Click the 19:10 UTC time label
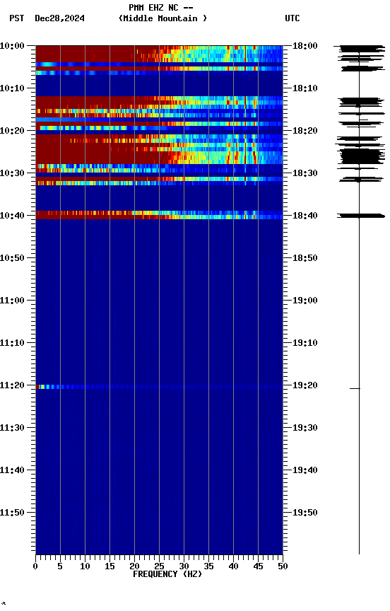 pyautogui.click(x=305, y=343)
